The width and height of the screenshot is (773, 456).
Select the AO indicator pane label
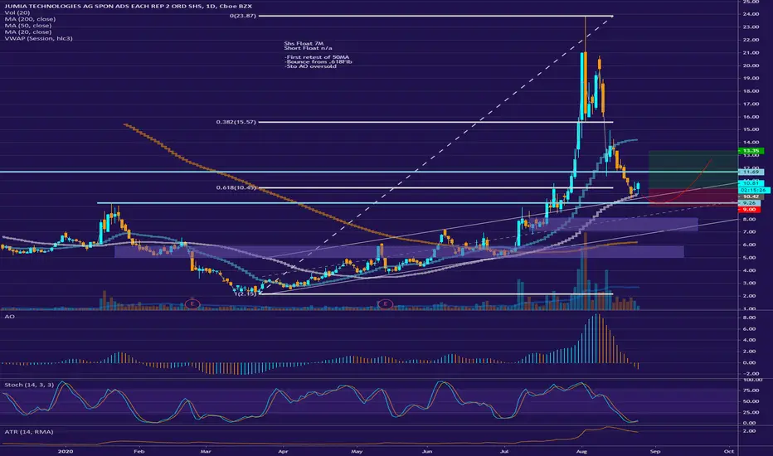[x=9, y=317]
